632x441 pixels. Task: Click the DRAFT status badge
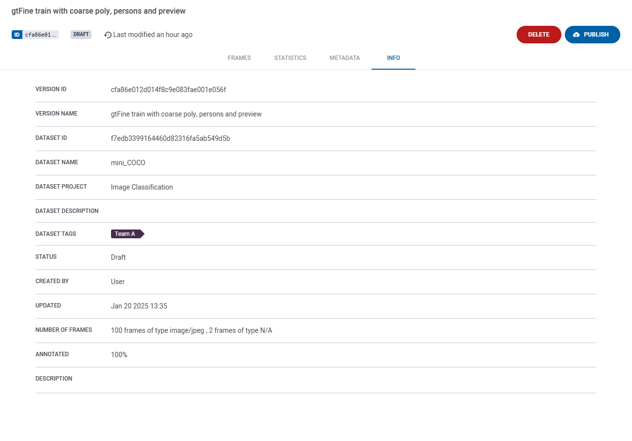[x=81, y=34]
